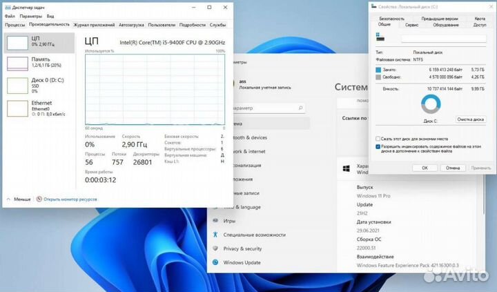Screen dimensions: 497x292
Task: Click Отмена in disk properties dialog
Action: [453, 168]
